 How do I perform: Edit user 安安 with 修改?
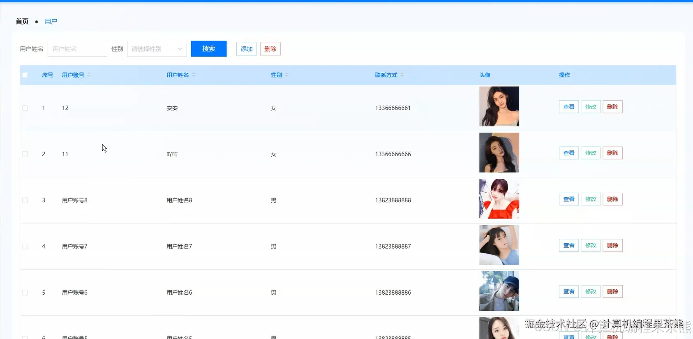[x=591, y=107]
